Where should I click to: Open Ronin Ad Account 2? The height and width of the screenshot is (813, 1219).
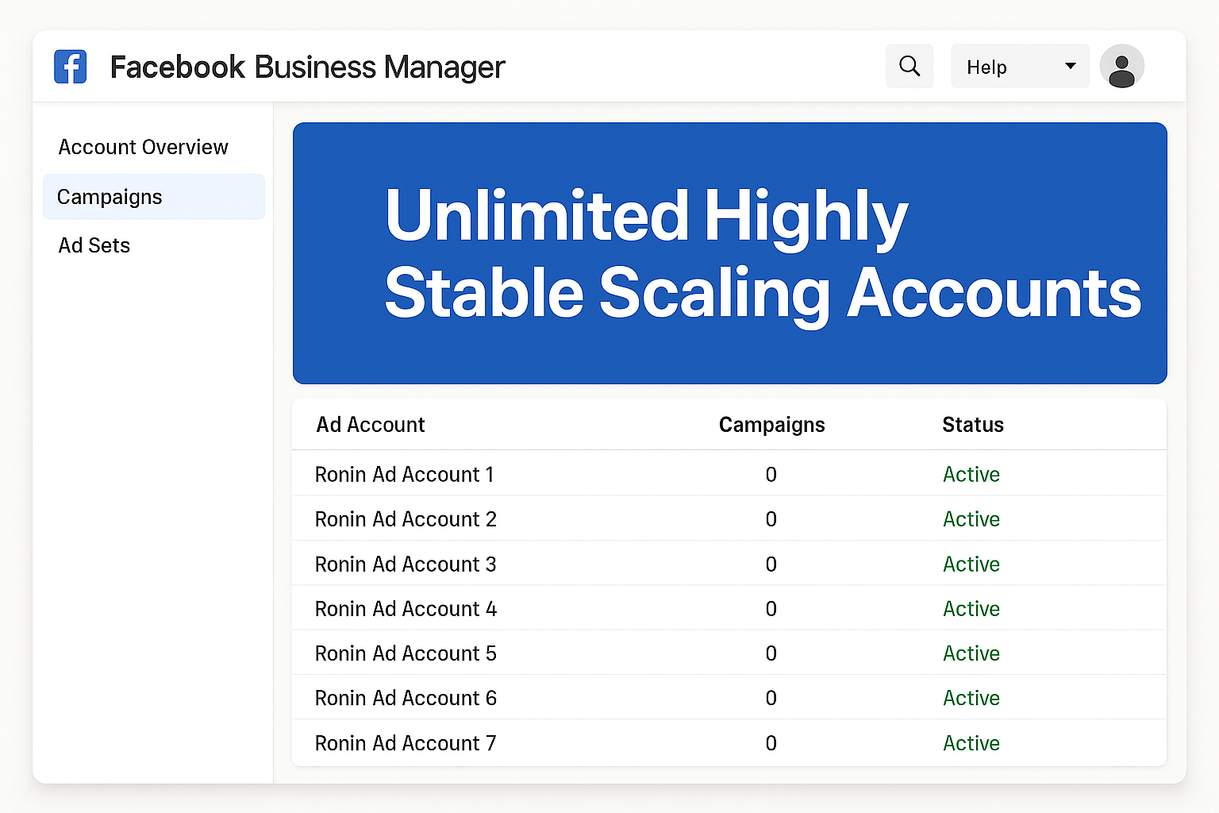406,519
